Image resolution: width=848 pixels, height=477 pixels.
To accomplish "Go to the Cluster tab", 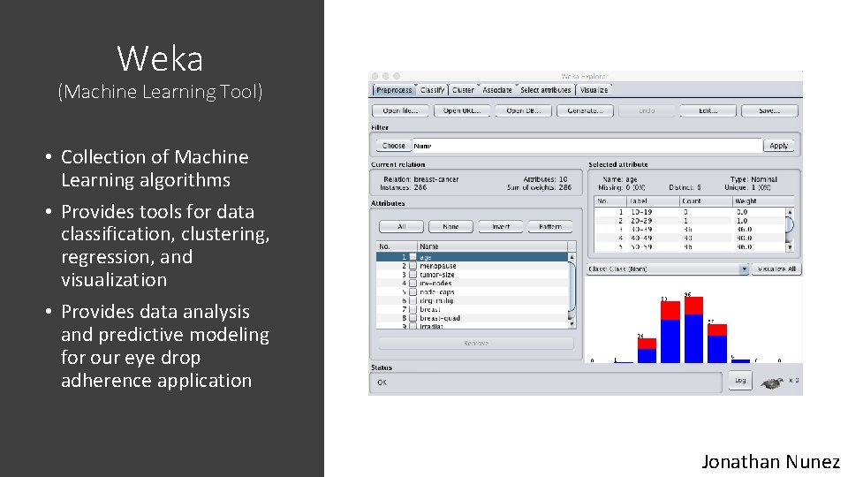I will (x=463, y=90).
